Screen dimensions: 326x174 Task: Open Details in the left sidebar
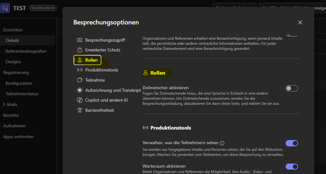27,40
